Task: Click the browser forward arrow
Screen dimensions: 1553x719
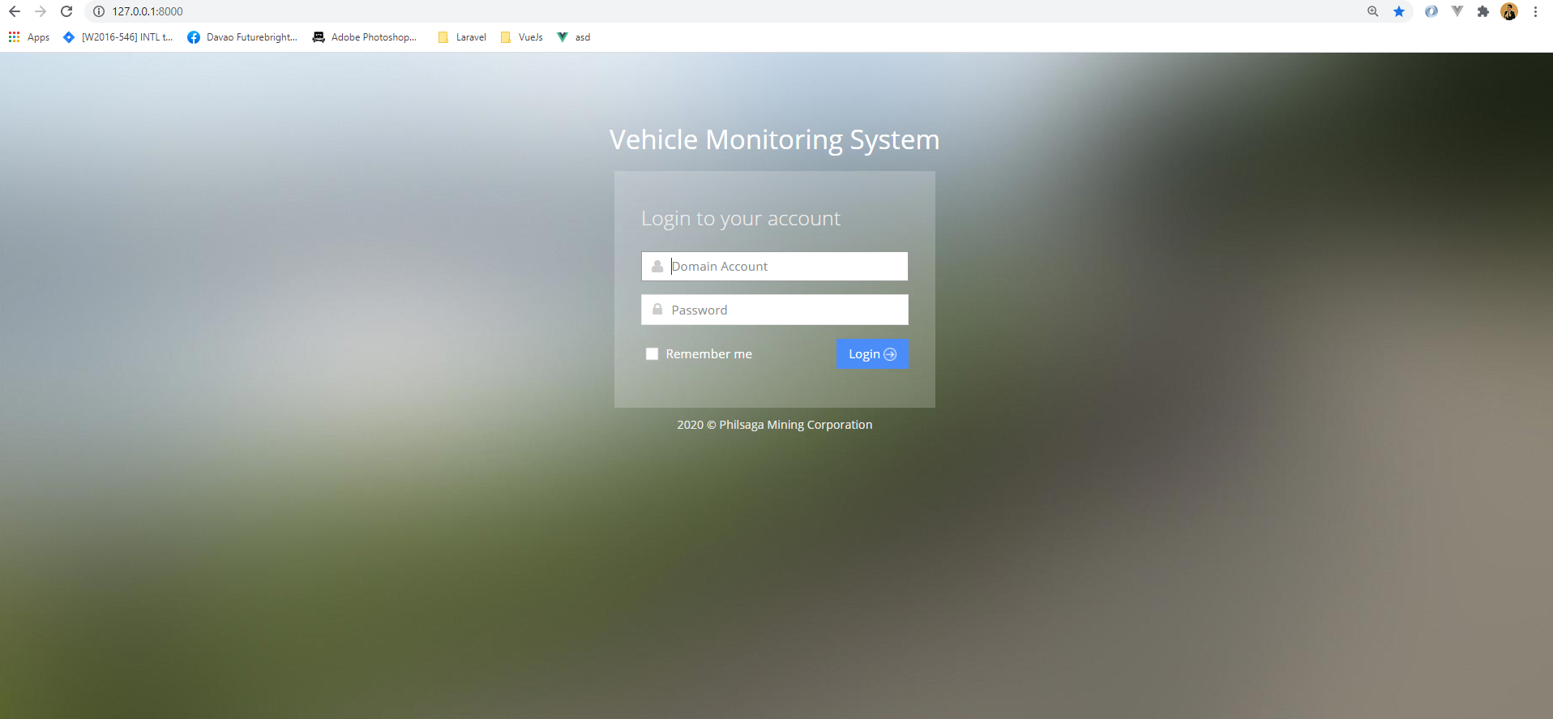Action: coord(41,11)
